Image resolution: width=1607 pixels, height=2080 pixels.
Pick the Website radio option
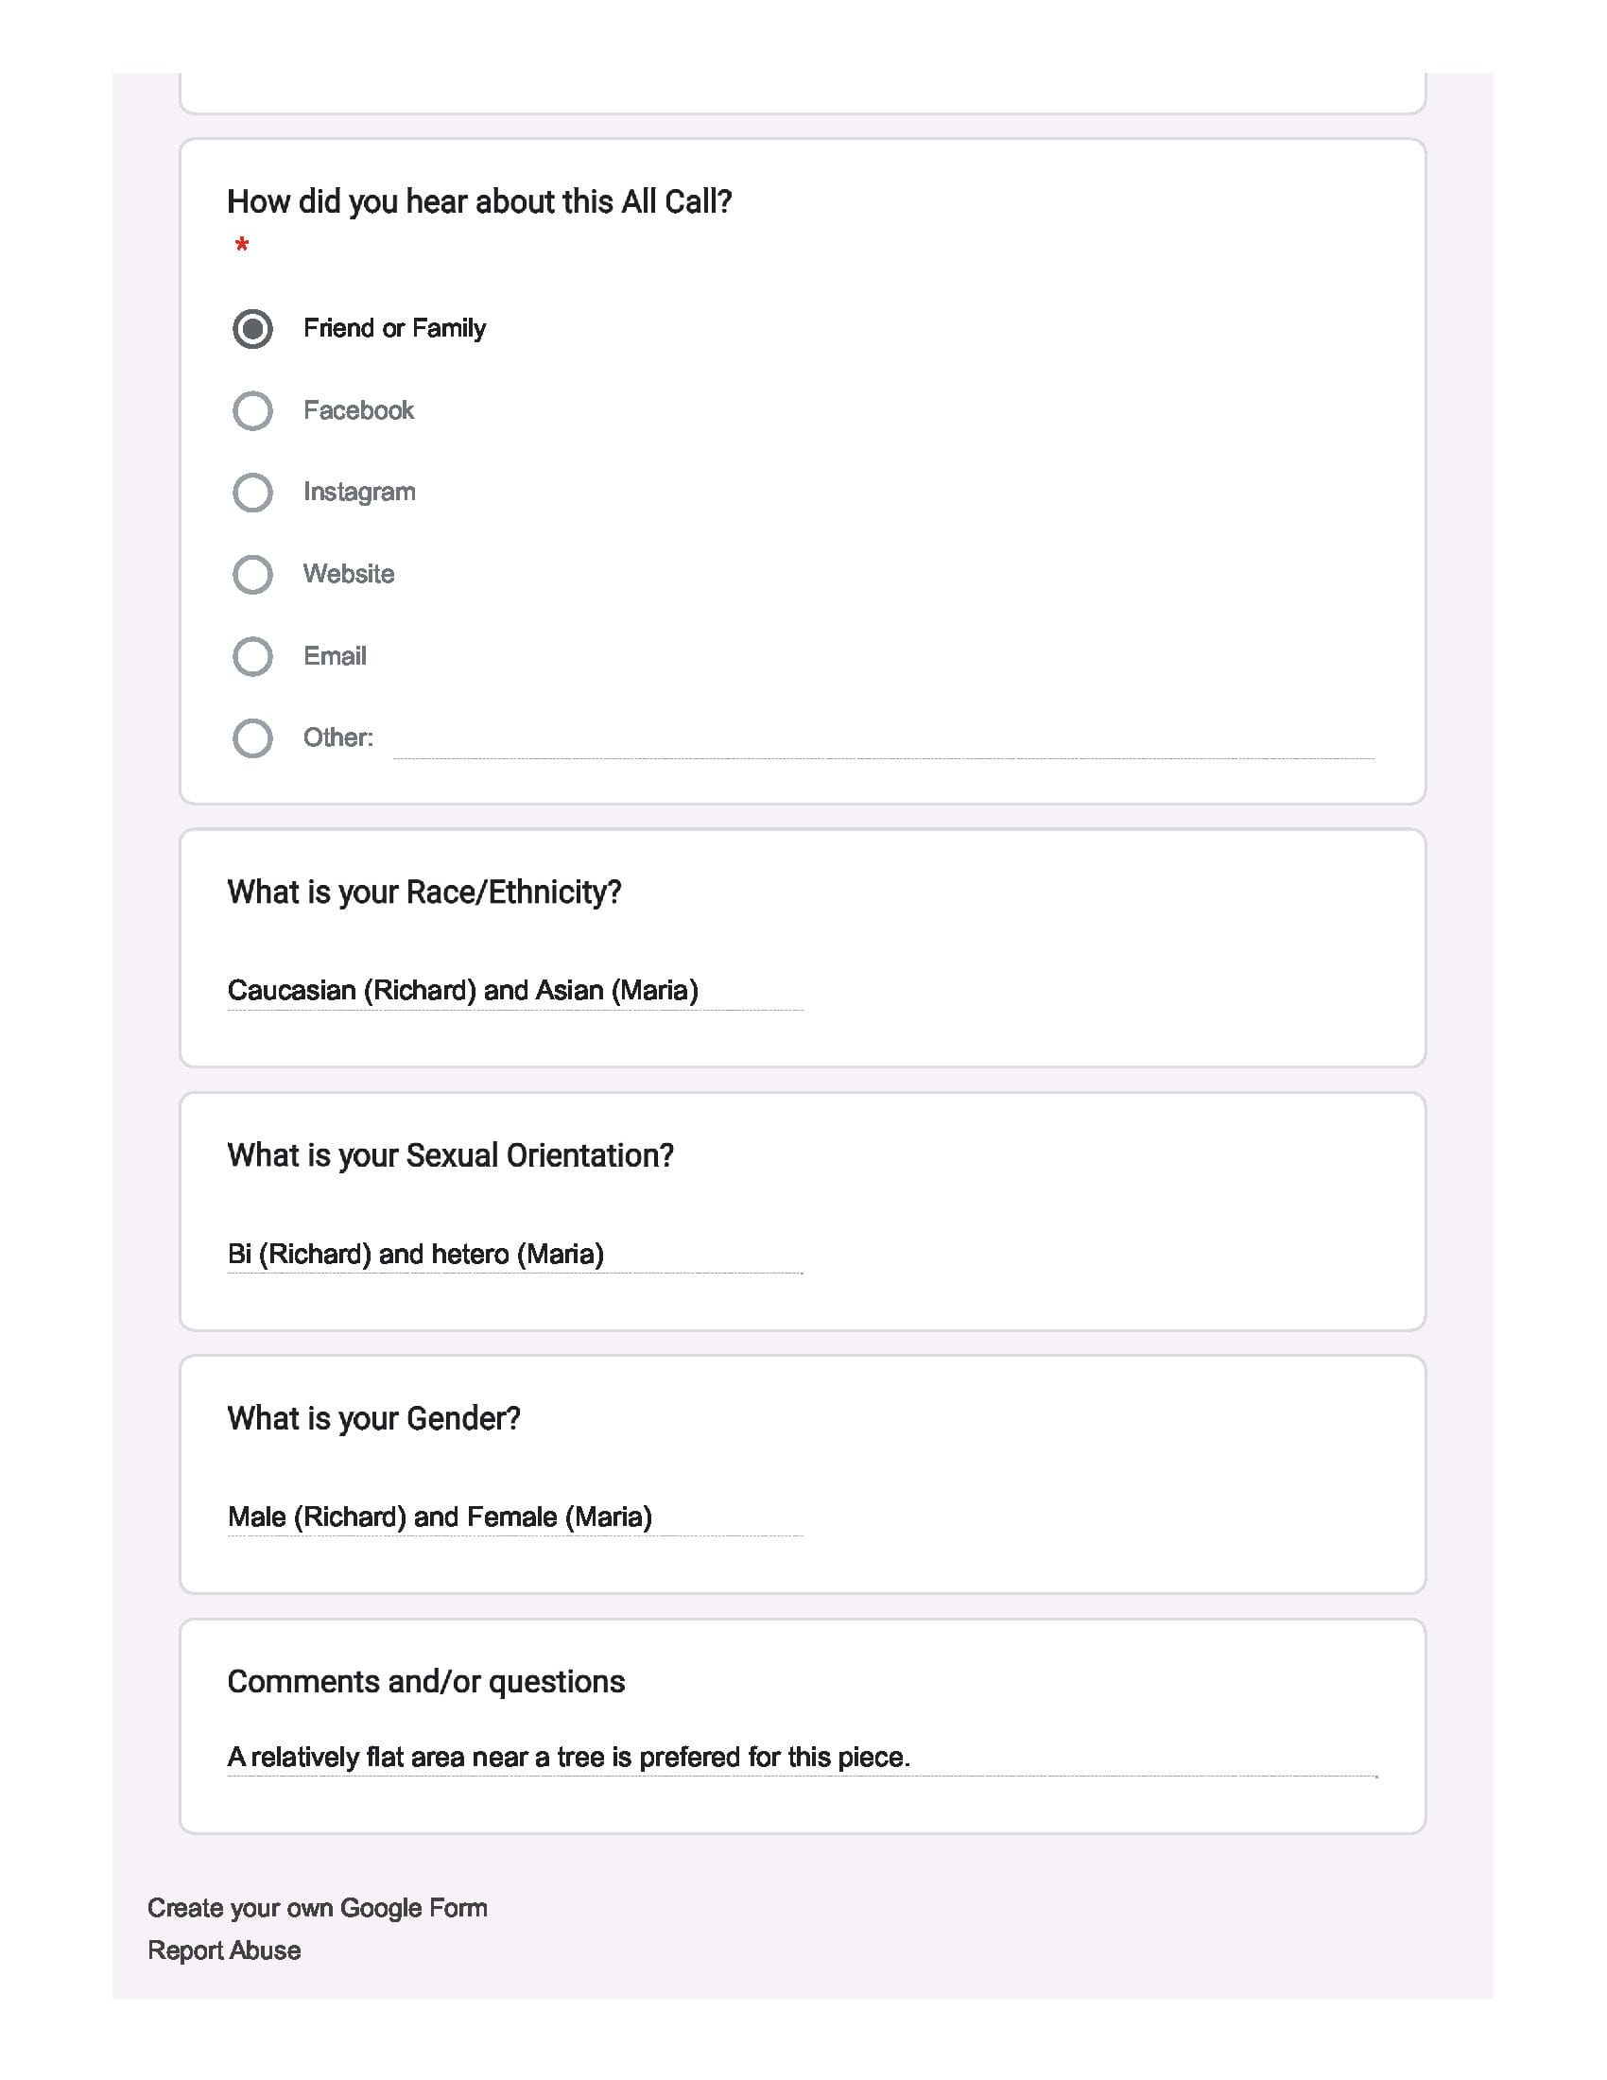252,574
